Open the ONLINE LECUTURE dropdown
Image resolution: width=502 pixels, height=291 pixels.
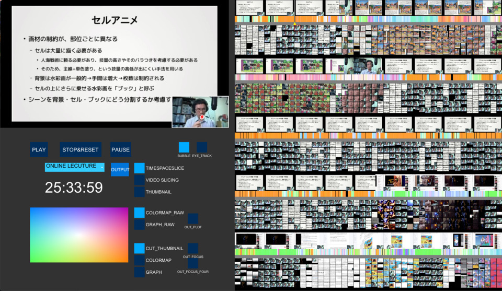click(74, 167)
